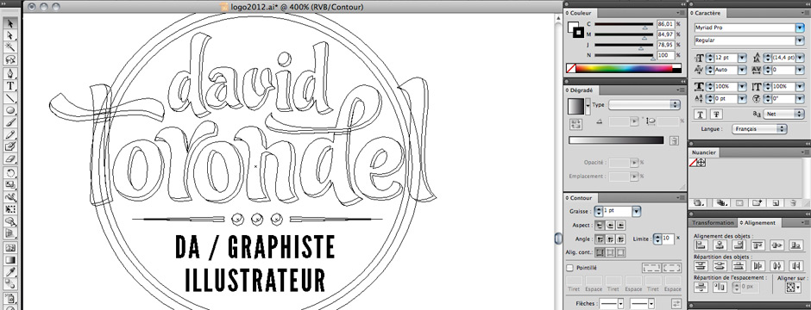811x310 pixels.
Task: Open the Contour panel tab
Action: tap(582, 197)
